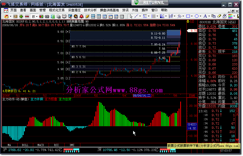Click the magnifier search toolbar icon

[x=70, y=16]
